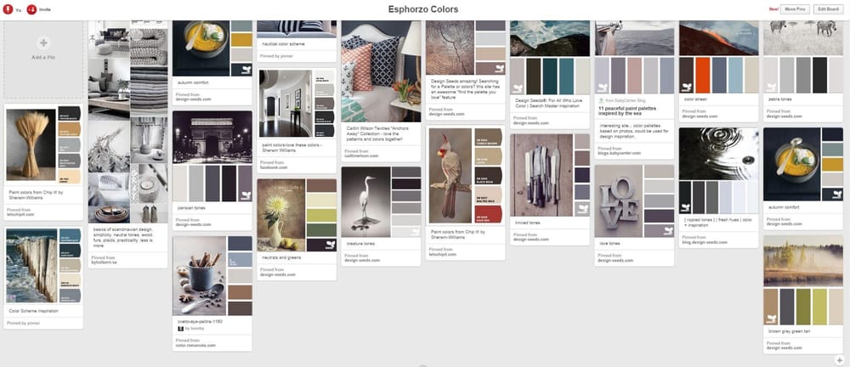
Task: Click the Edit Board button
Action: [x=828, y=9]
